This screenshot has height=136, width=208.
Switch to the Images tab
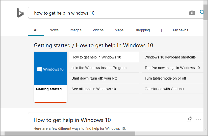(x=75, y=30)
